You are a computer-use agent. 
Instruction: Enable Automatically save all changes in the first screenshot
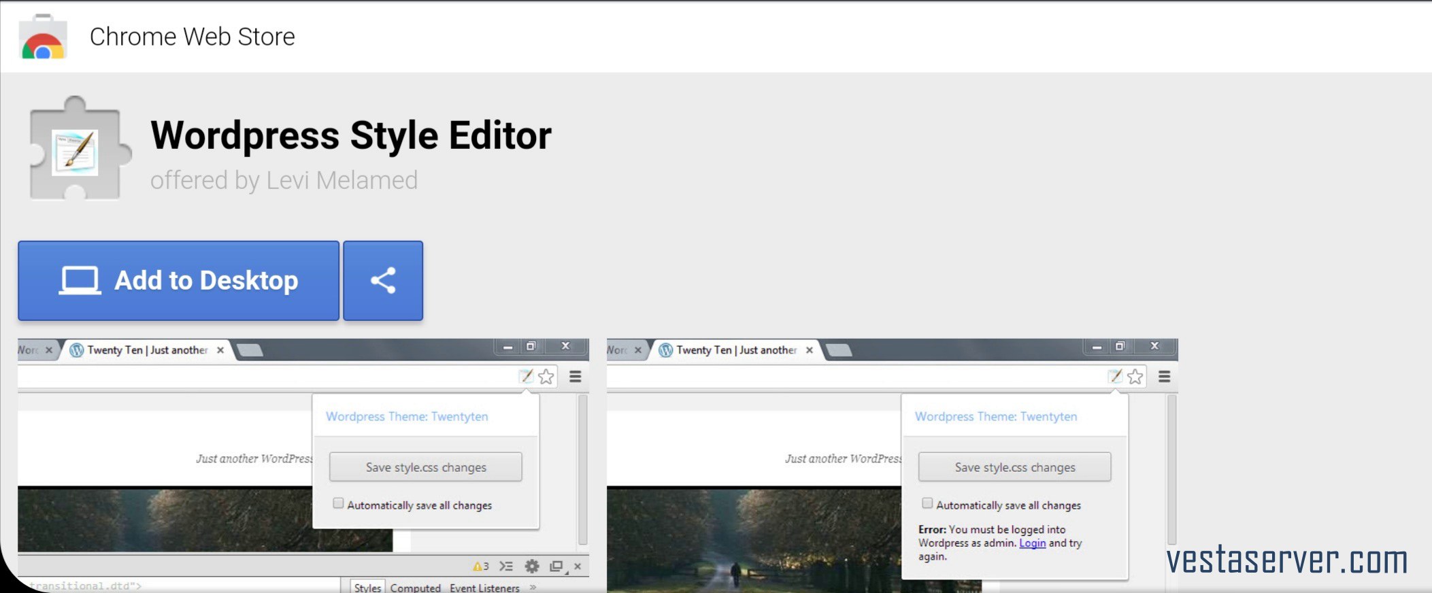tap(338, 503)
